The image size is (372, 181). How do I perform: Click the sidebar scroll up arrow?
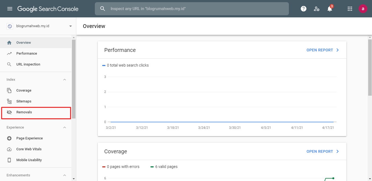pos(74,37)
